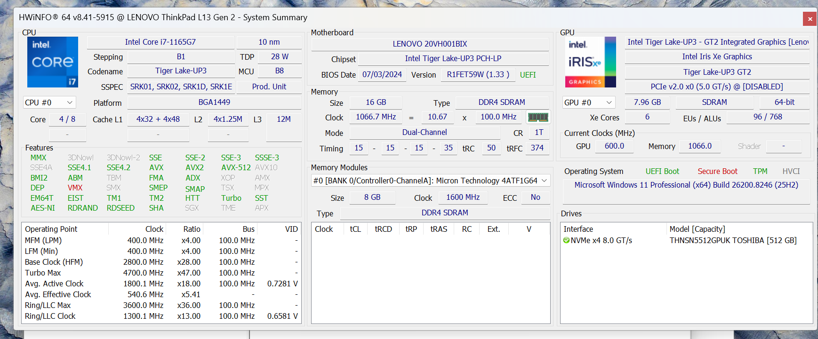Click the green status icon beside NVMe drive
Image resolution: width=818 pixels, height=339 pixels.
point(567,240)
